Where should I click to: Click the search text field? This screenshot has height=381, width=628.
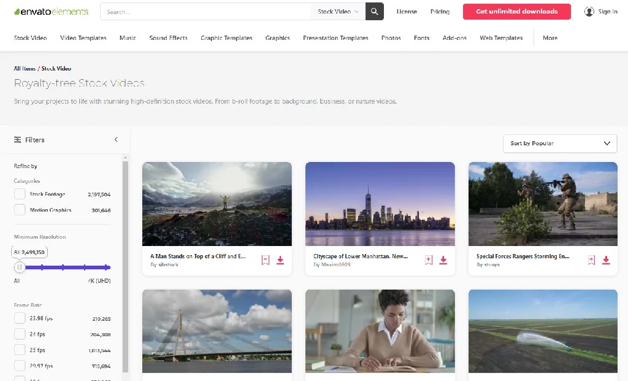[206, 12]
